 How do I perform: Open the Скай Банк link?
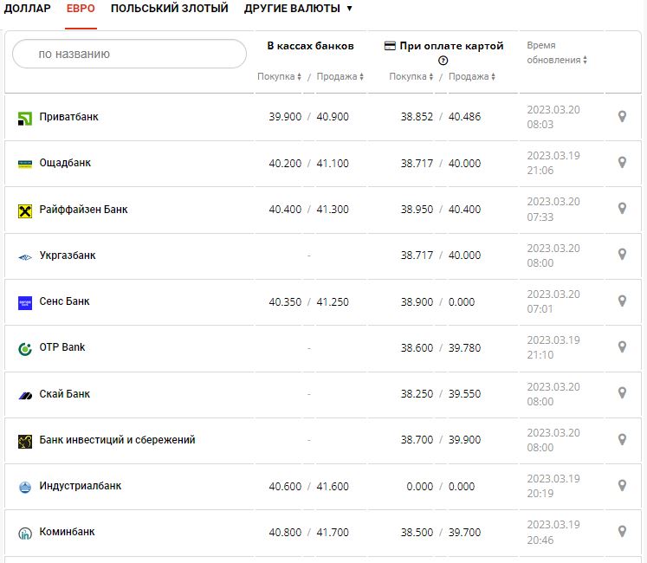pyautogui.click(x=65, y=394)
